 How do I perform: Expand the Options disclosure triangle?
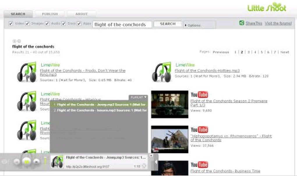pyautogui.click(x=186, y=25)
